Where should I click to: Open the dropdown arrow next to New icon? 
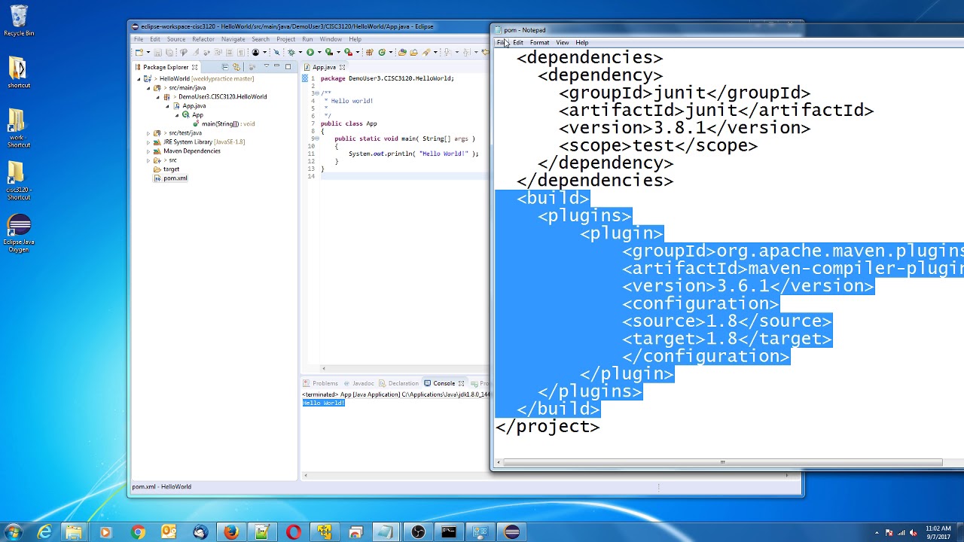[148, 52]
